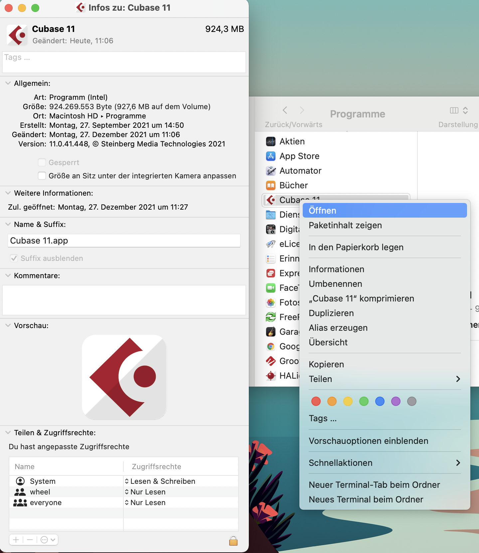Click the Finder back arrow
479x553 pixels.
285,110
